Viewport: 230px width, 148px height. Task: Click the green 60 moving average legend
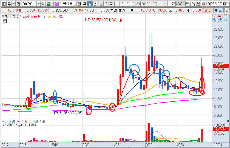tap(55, 16)
